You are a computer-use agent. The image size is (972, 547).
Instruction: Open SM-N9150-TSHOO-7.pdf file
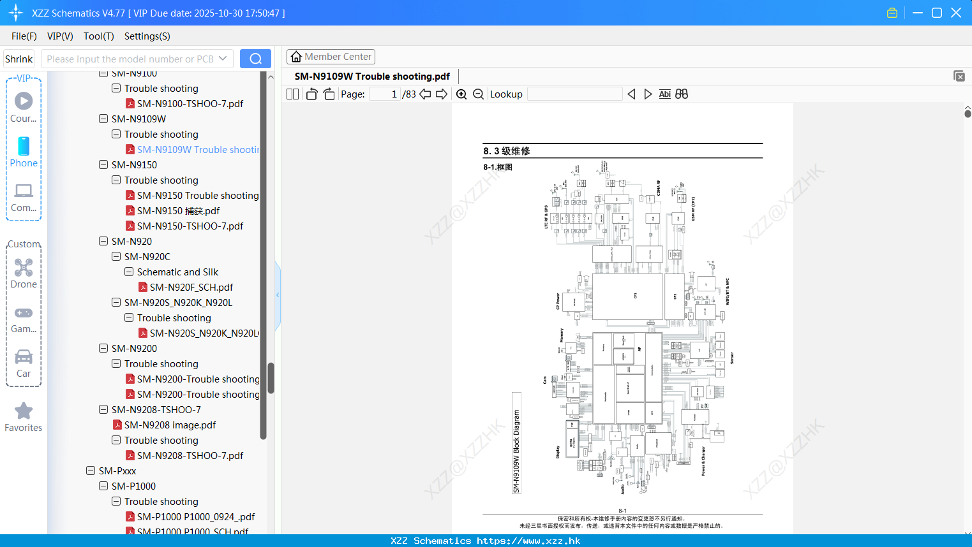click(190, 226)
